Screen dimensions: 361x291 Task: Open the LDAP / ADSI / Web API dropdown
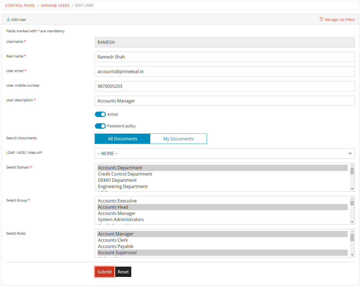225,153
